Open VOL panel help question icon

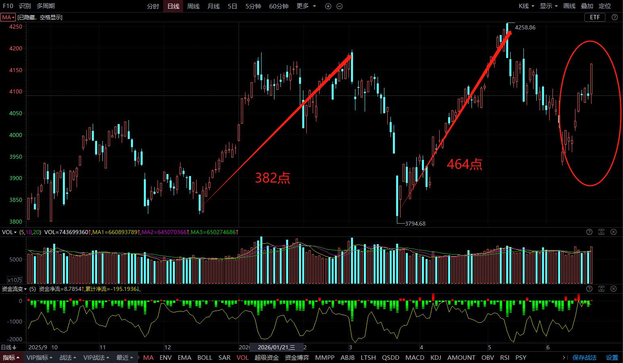[x=590, y=232]
